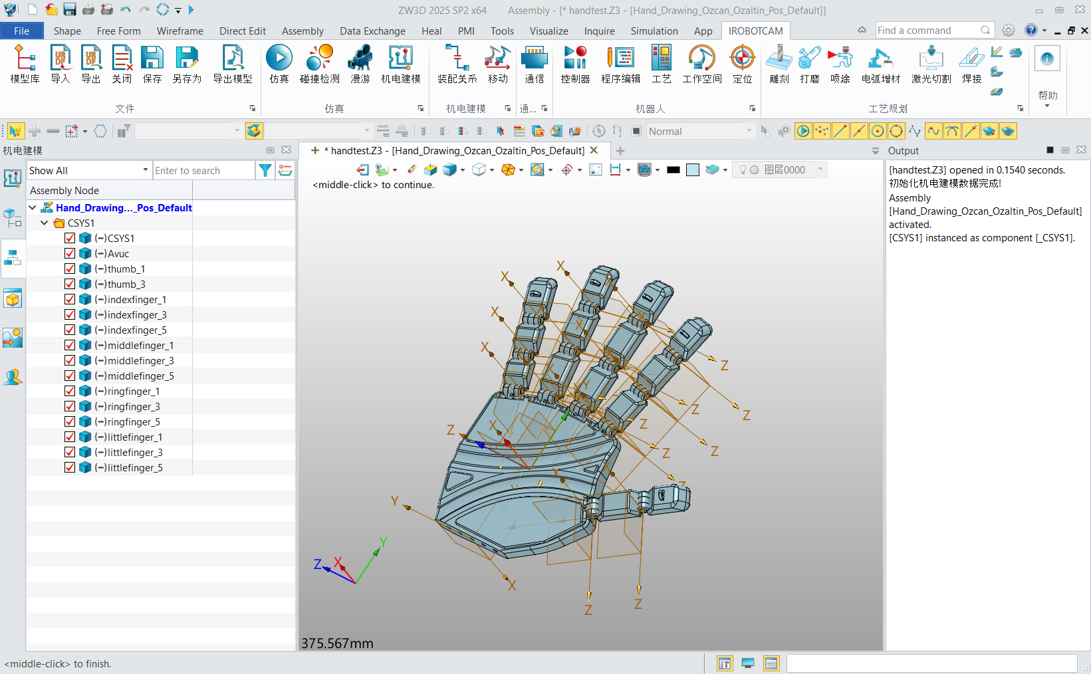Click the black color swatch in view toolbar
Image resolution: width=1091 pixels, height=674 pixels.
673,170
